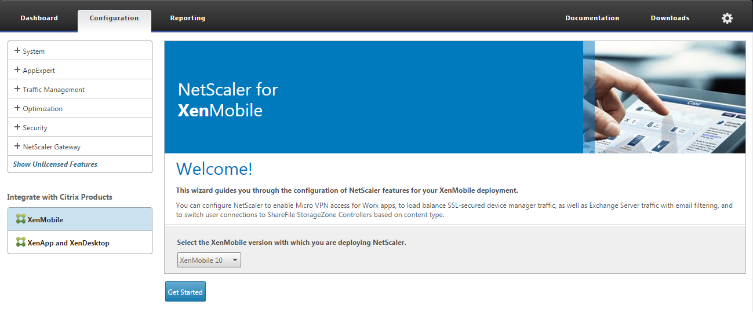Screen dimensions: 753x312
Task: Go to the Downloads link
Action: click(670, 18)
